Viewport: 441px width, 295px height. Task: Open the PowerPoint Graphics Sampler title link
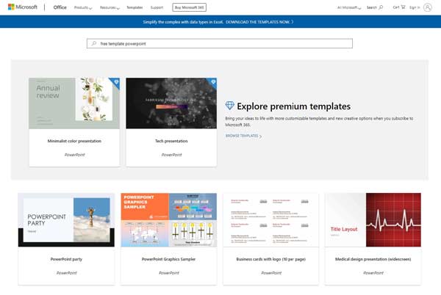[169, 259]
